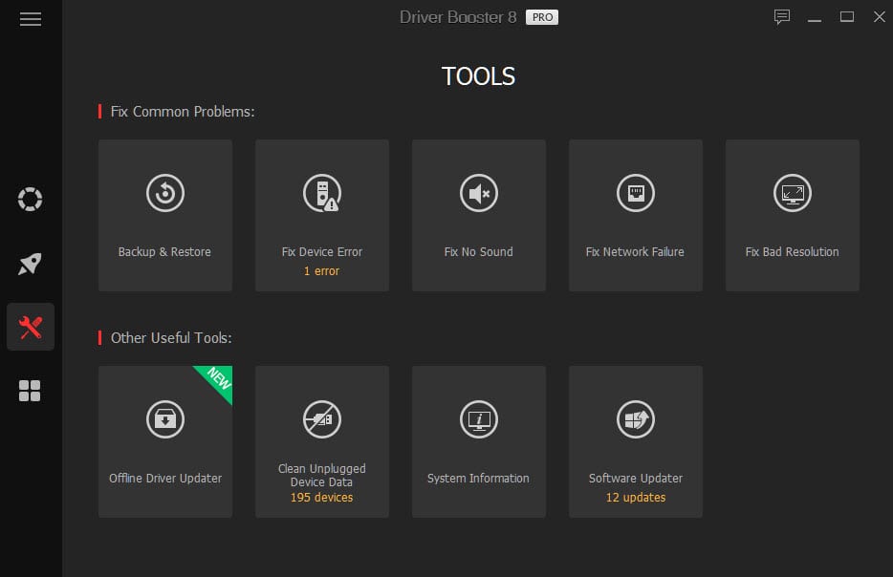Click the System Information monitor icon
The width and height of the screenshot is (893, 577).
coord(478,419)
